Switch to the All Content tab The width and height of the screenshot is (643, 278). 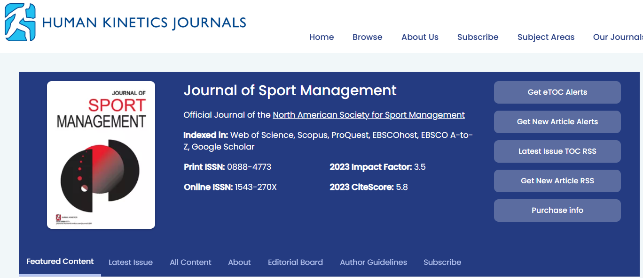pos(190,263)
